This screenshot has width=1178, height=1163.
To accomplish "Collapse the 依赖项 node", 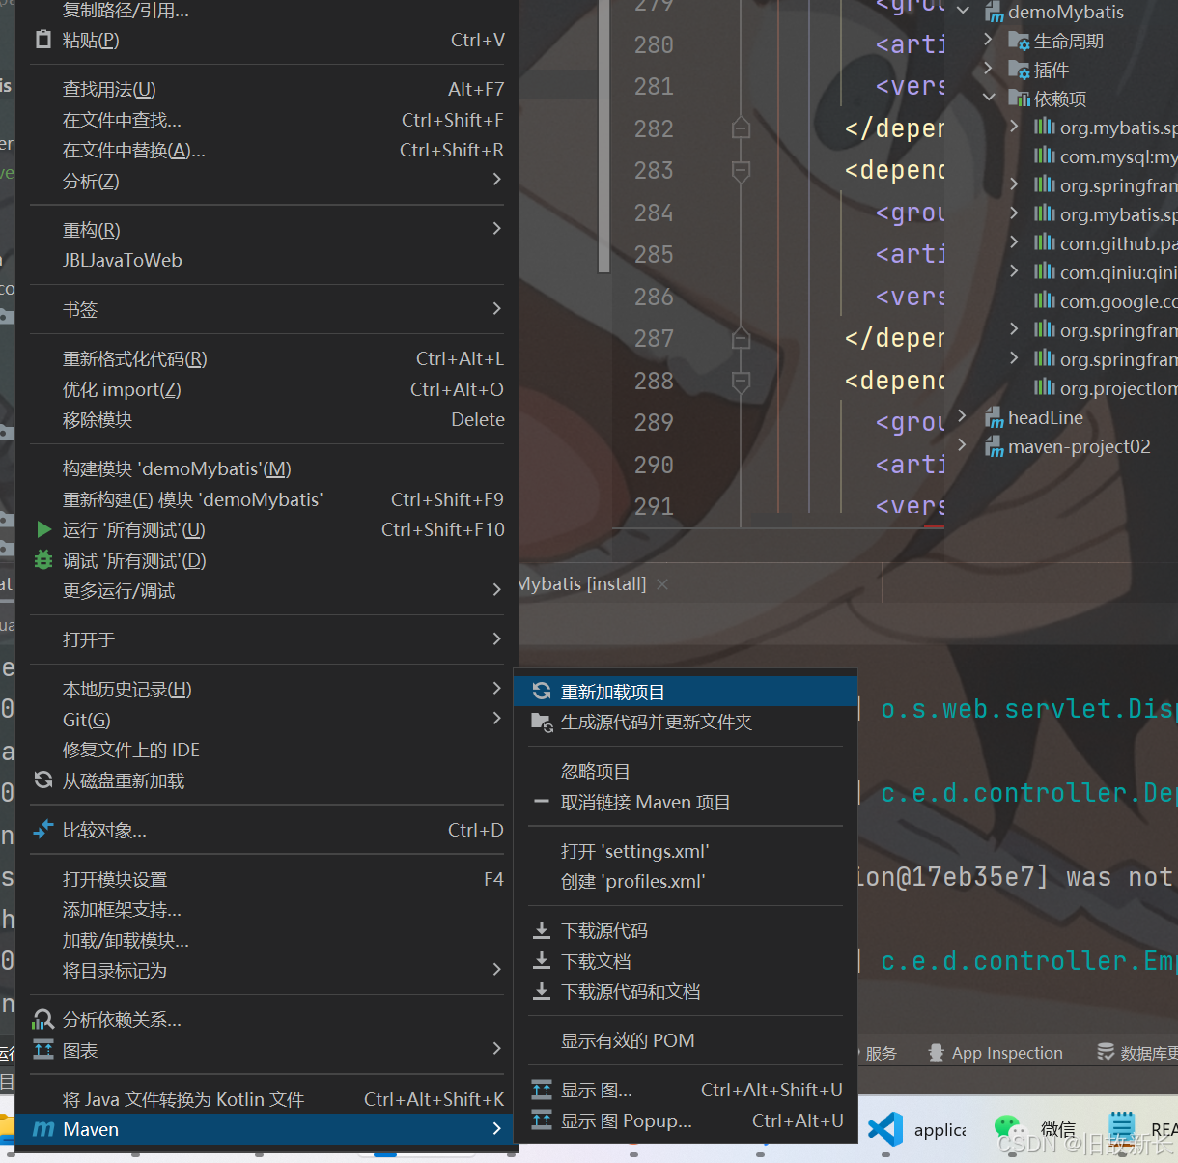I will (991, 98).
